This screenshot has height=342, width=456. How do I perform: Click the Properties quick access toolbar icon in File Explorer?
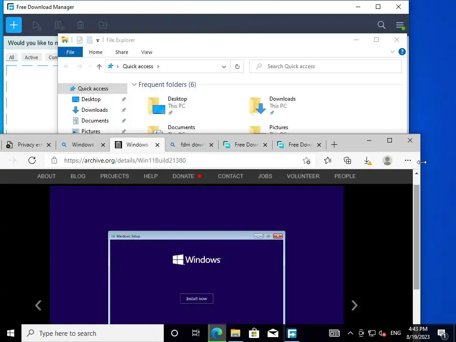[79, 40]
